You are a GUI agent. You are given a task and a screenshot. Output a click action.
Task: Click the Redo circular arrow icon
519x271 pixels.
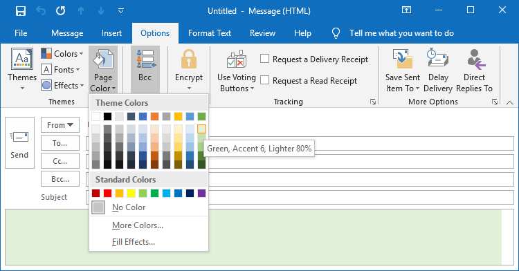pos(61,11)
